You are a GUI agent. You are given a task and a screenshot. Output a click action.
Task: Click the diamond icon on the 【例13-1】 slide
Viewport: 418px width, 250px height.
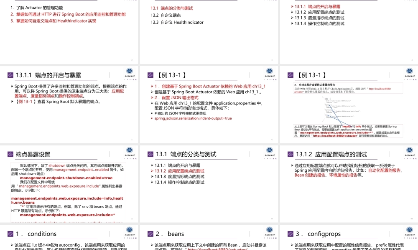(x=150, y=75)
